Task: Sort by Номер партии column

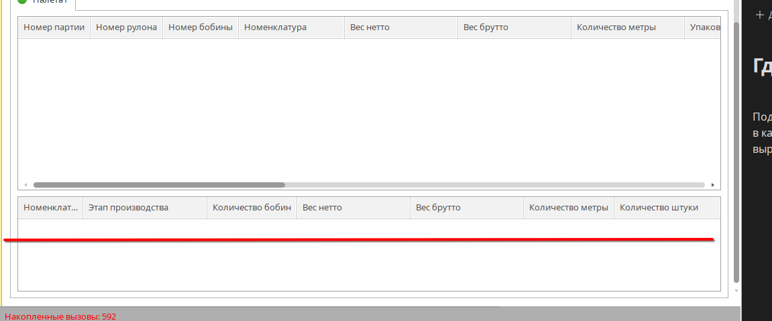Action: coord(54,27)
